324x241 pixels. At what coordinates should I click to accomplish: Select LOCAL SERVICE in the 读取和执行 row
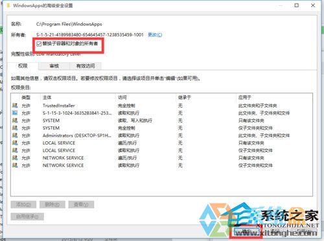coord(59,150)
